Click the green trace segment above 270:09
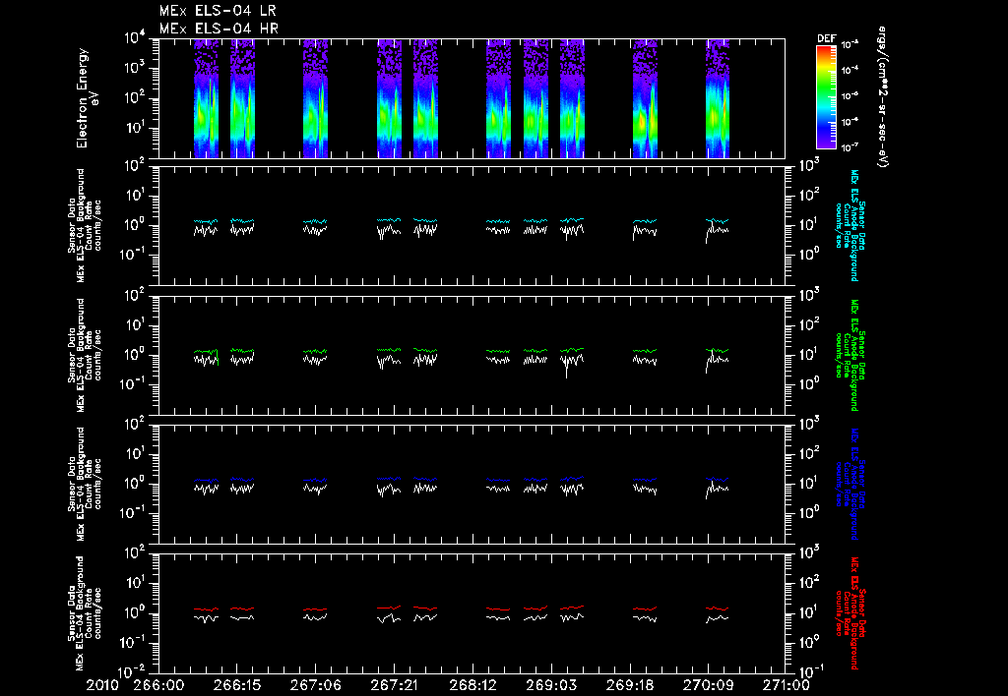Image resolution: width=1008 pixels, height=696 pixels. (718, 351)
